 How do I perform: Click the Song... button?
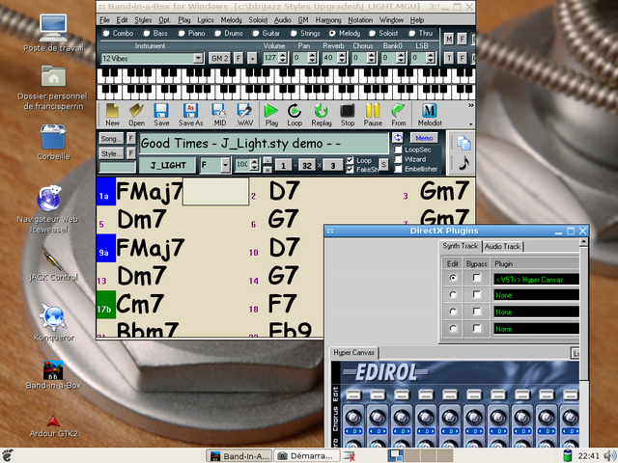tap(111, 139)
